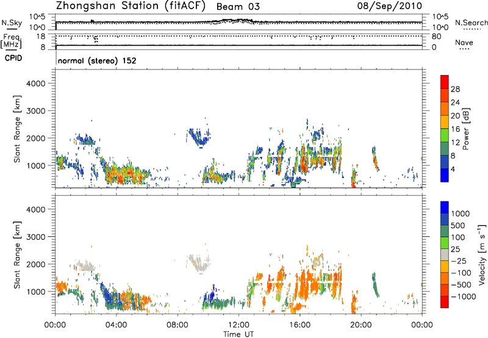Pick the orange 20–24 dB power colorbar segment

(445, 109)
